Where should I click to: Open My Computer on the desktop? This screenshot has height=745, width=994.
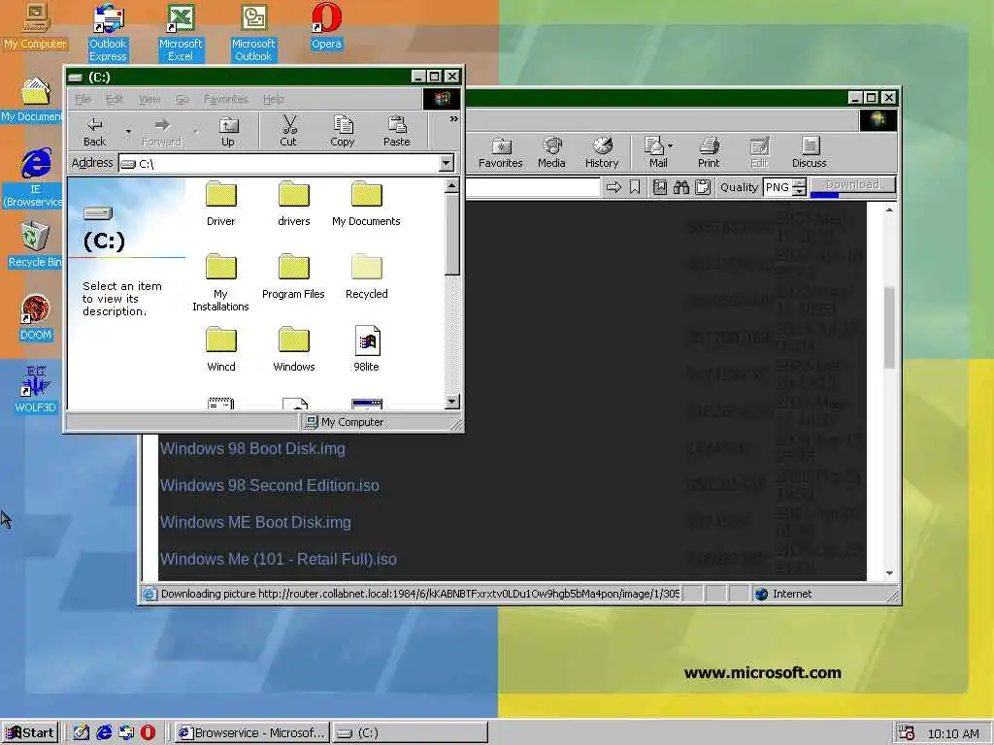[36, 26]
